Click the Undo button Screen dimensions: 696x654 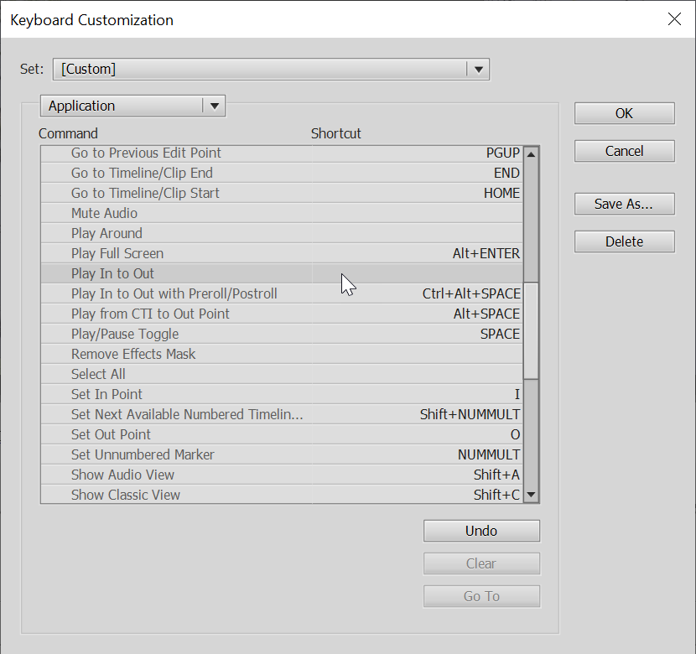(481, 531)
